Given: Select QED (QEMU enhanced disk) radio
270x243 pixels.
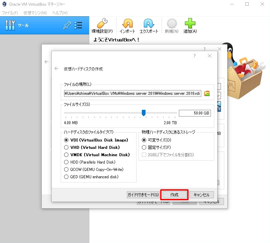Looking at the screenshot, I should point(66,177).
